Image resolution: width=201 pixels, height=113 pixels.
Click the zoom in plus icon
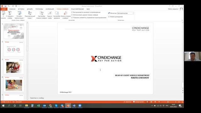click(176, 102)
